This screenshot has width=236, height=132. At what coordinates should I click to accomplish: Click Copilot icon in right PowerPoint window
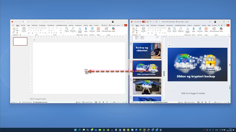(x=221, y=29)
